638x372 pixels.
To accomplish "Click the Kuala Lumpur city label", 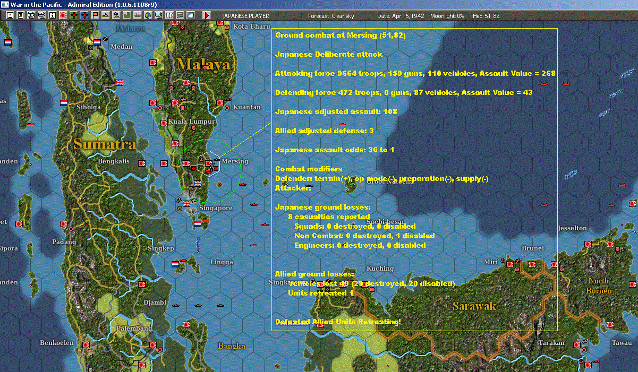I will pos(192,122).
